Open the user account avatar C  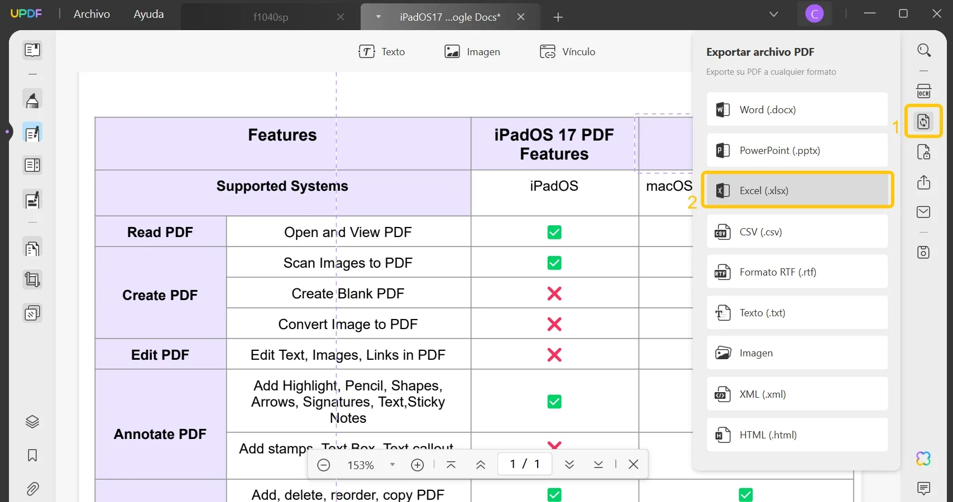coord(815,14)
